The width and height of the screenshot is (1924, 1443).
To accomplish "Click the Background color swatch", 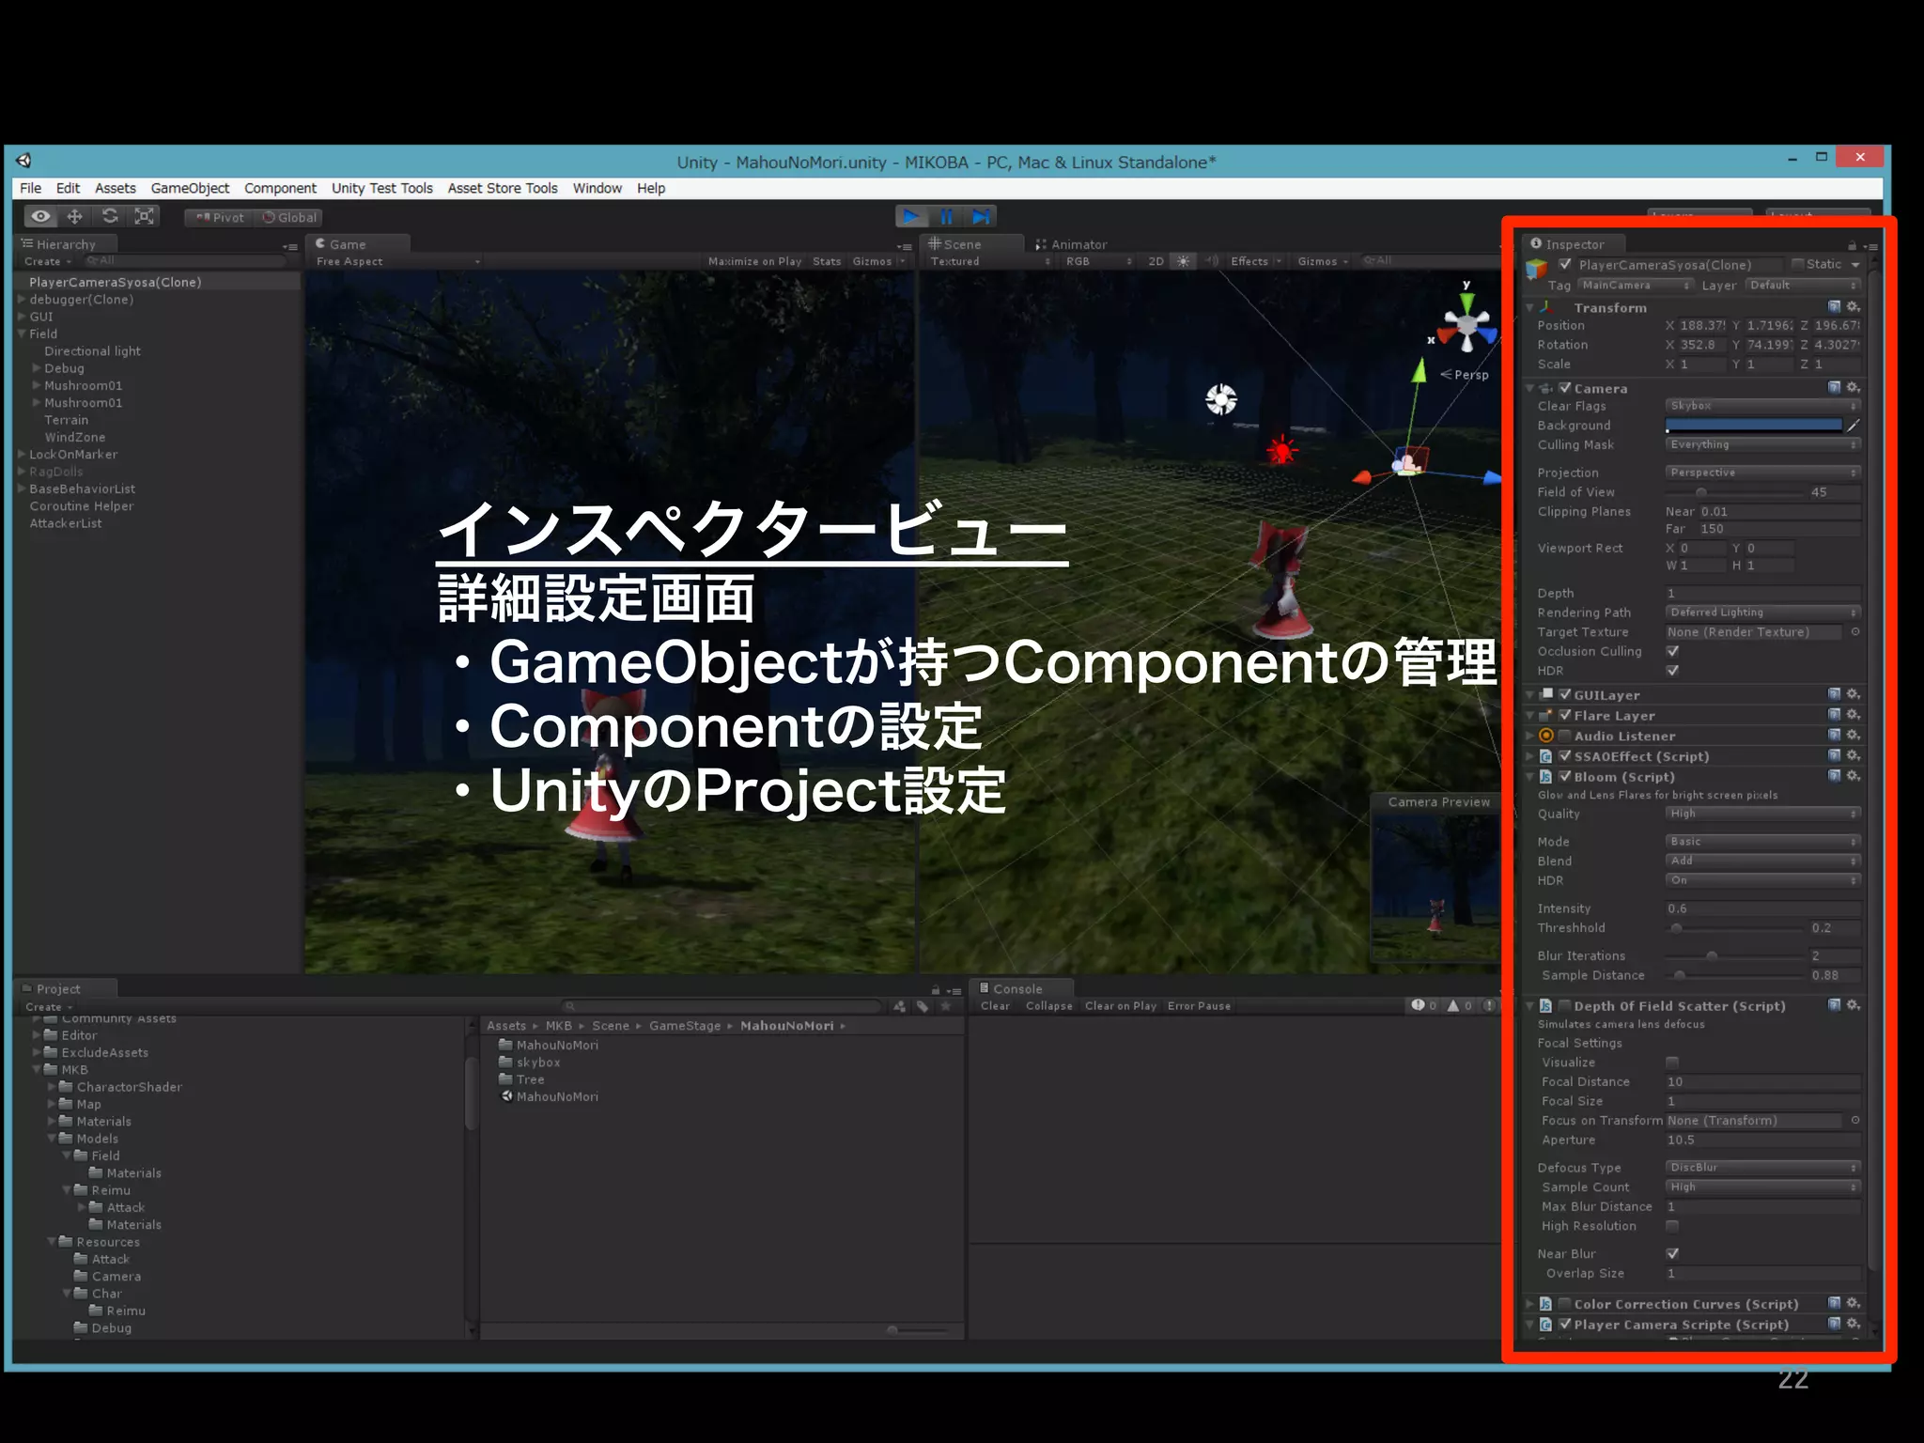I will click(1754, 426).
